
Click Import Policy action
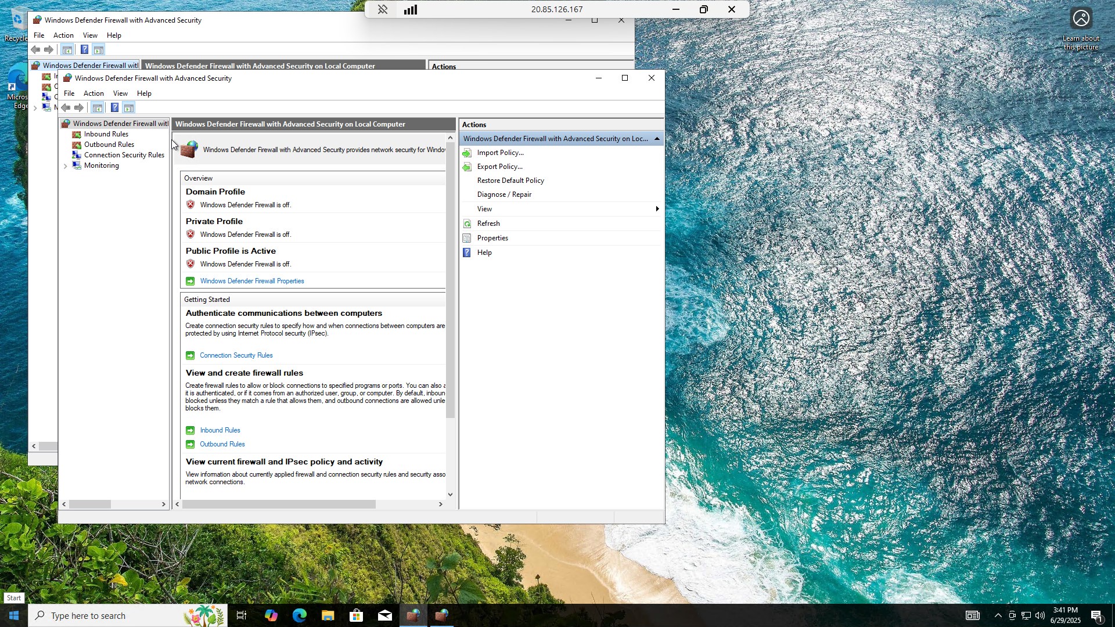pyautogui.click(x=500, y=153)
